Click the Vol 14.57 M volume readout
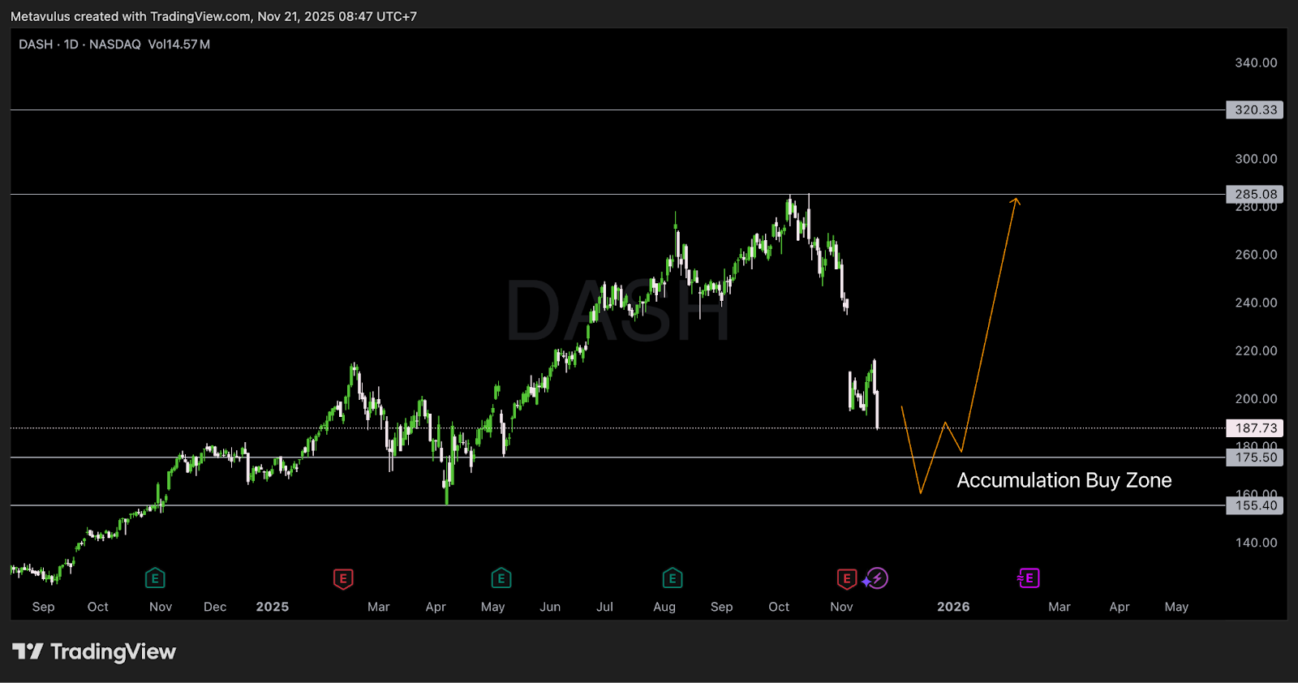The image size is (1298, 683). (179, 45)
